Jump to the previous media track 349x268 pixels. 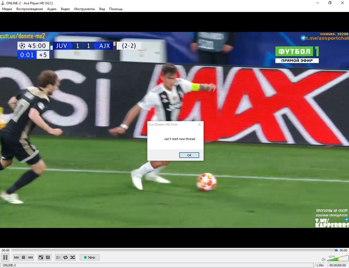point(16,257)
